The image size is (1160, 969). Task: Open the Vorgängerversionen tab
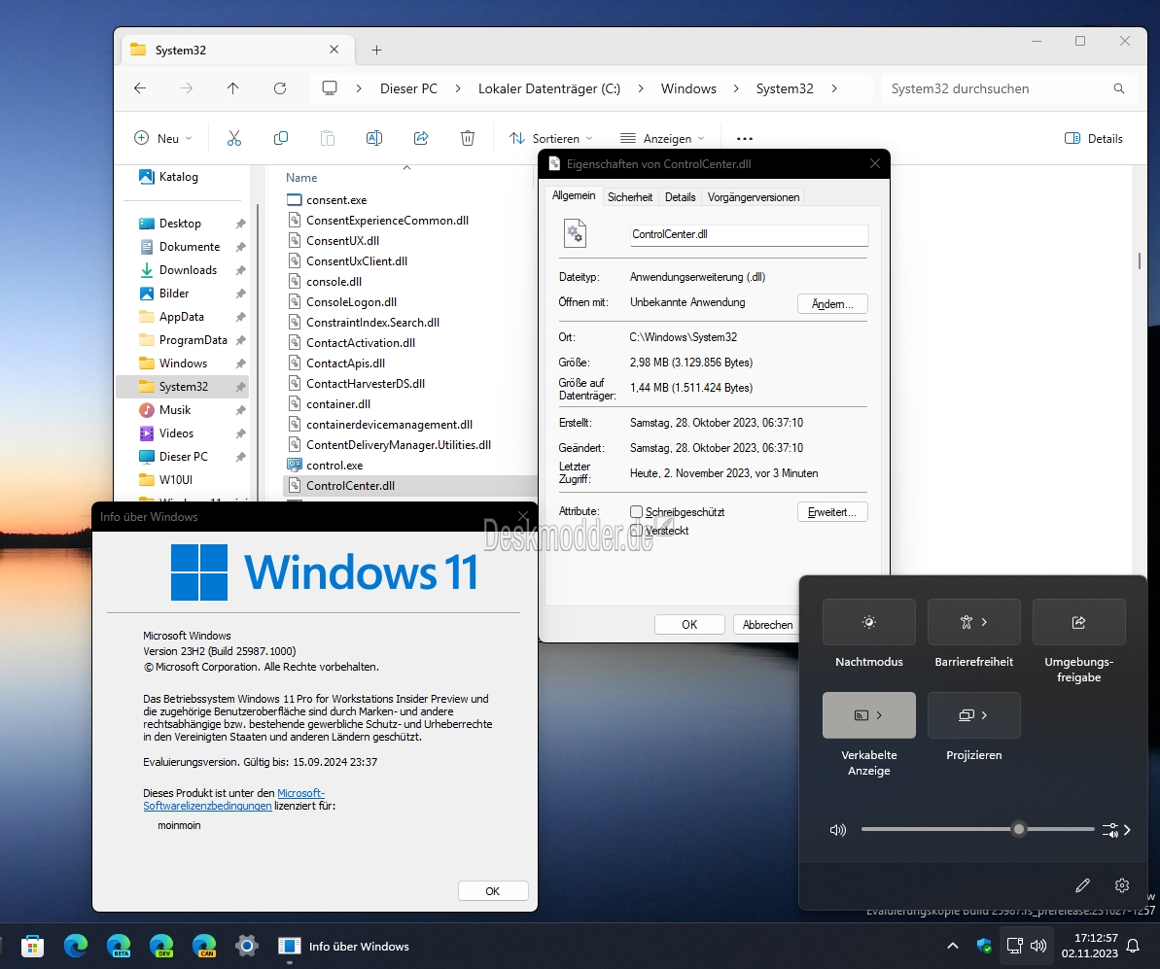pos(754,196)
